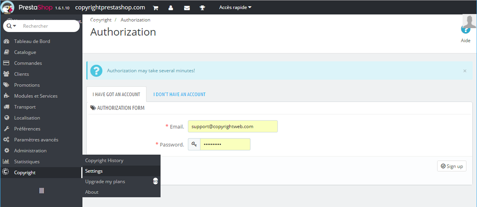Focus the Rechercher search field
The image size is (477, 207).
point(49,26)
